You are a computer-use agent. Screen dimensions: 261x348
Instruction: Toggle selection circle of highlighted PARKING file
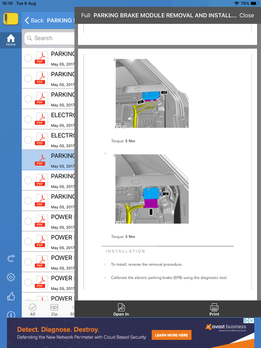(28, 160)
